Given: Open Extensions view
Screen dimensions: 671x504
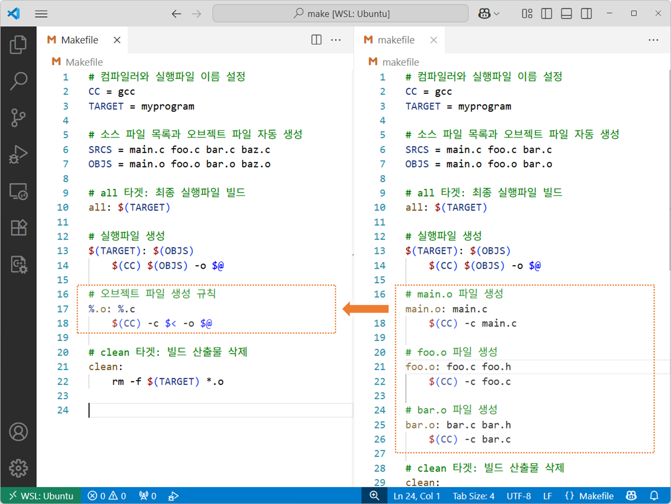Looking at the screenshot, I should pyautogui.click(x=18, y=228).
